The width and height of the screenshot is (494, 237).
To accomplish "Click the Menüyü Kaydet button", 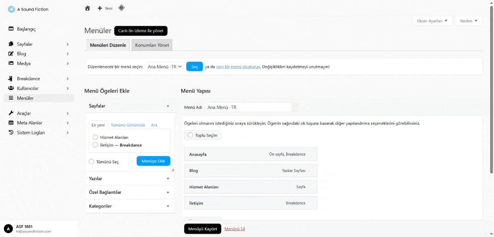I will [x=203, y=229].
